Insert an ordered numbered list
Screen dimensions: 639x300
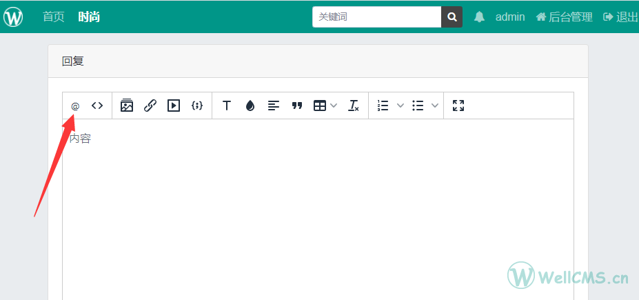pos(383,106)
